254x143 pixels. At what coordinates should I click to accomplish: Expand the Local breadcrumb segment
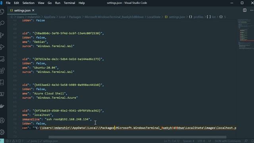pos(62,17)
